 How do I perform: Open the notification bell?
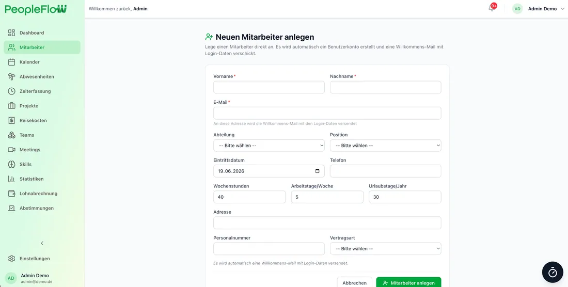tap(492, 8)
